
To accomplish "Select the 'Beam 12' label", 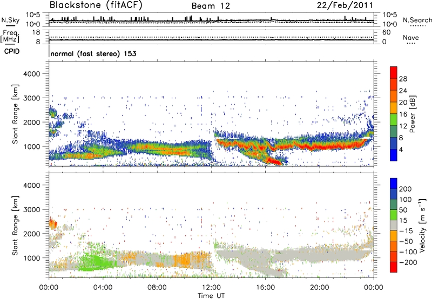I will tap(211, 6).
